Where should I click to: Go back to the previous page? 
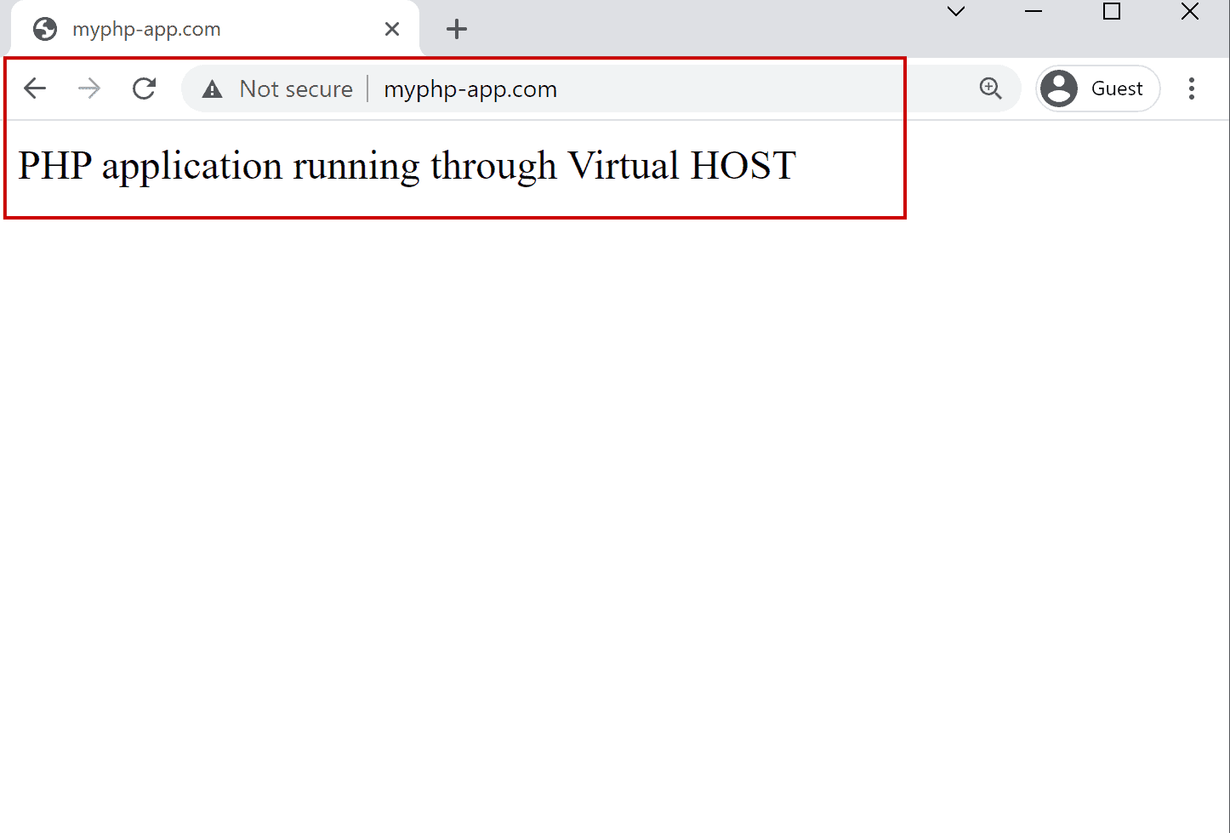35,88
